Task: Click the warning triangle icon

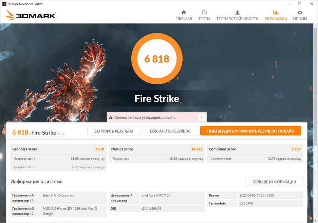Action: pos(110,118)
